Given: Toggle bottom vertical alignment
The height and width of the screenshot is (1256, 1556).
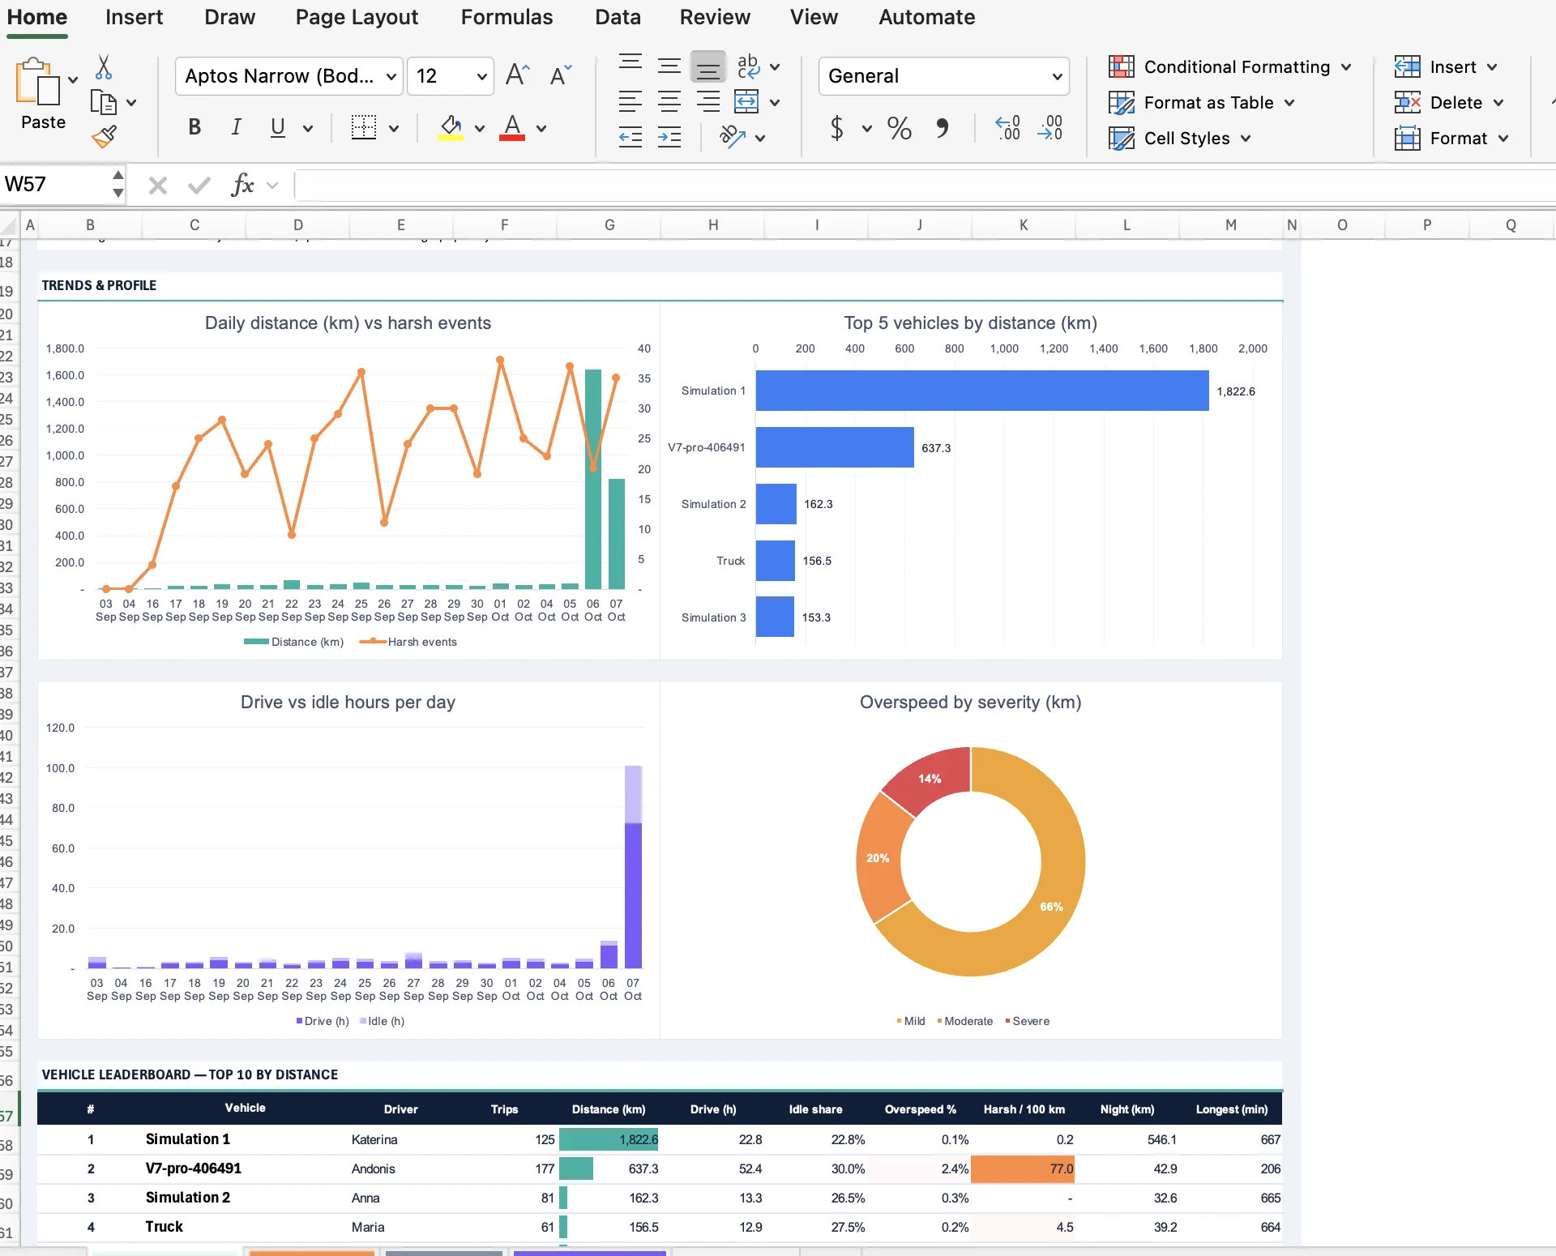Looking at the screenshot, I should tap(708, 66).
